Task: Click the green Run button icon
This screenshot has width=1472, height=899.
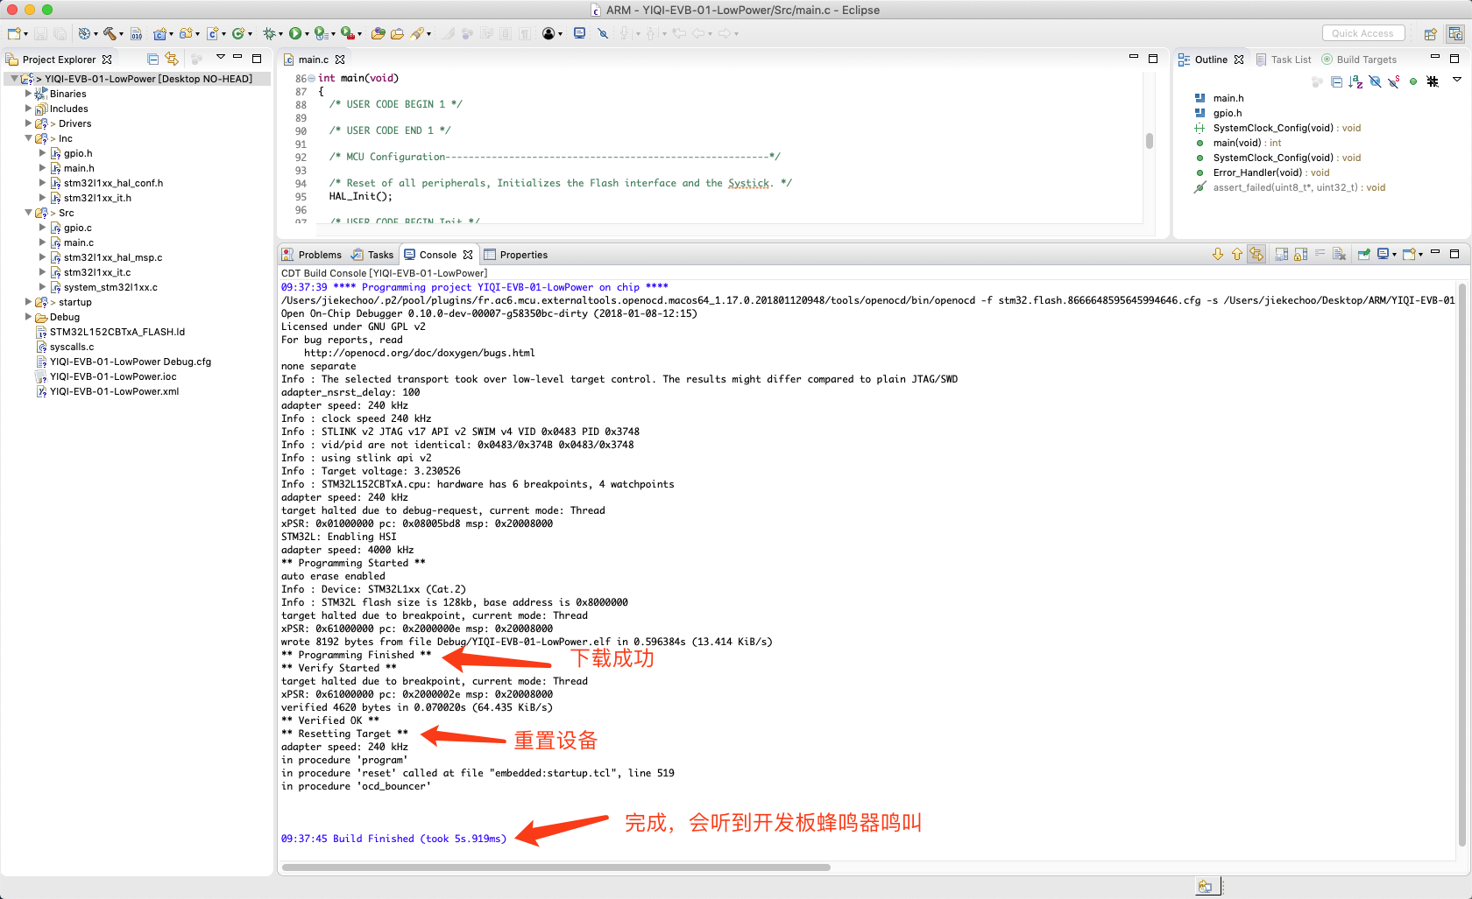Action: (295, 33)
